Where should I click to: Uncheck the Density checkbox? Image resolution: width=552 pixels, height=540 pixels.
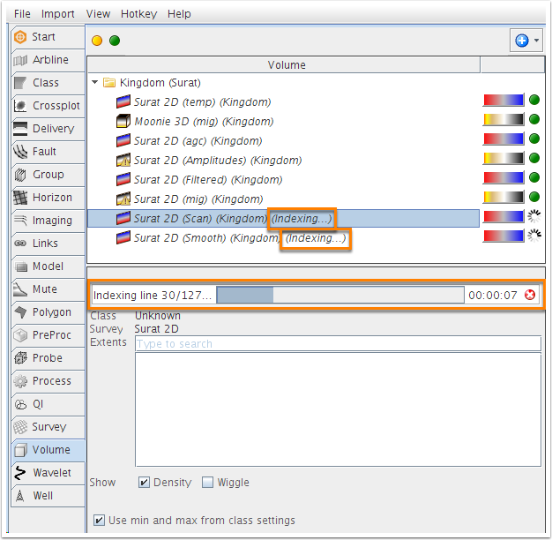click(144, 483)
